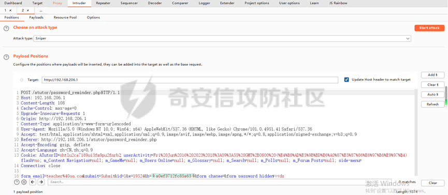Click the Auto § button
Image resolution: width=448 pixels, height=195 pixels.
point(433,95)
